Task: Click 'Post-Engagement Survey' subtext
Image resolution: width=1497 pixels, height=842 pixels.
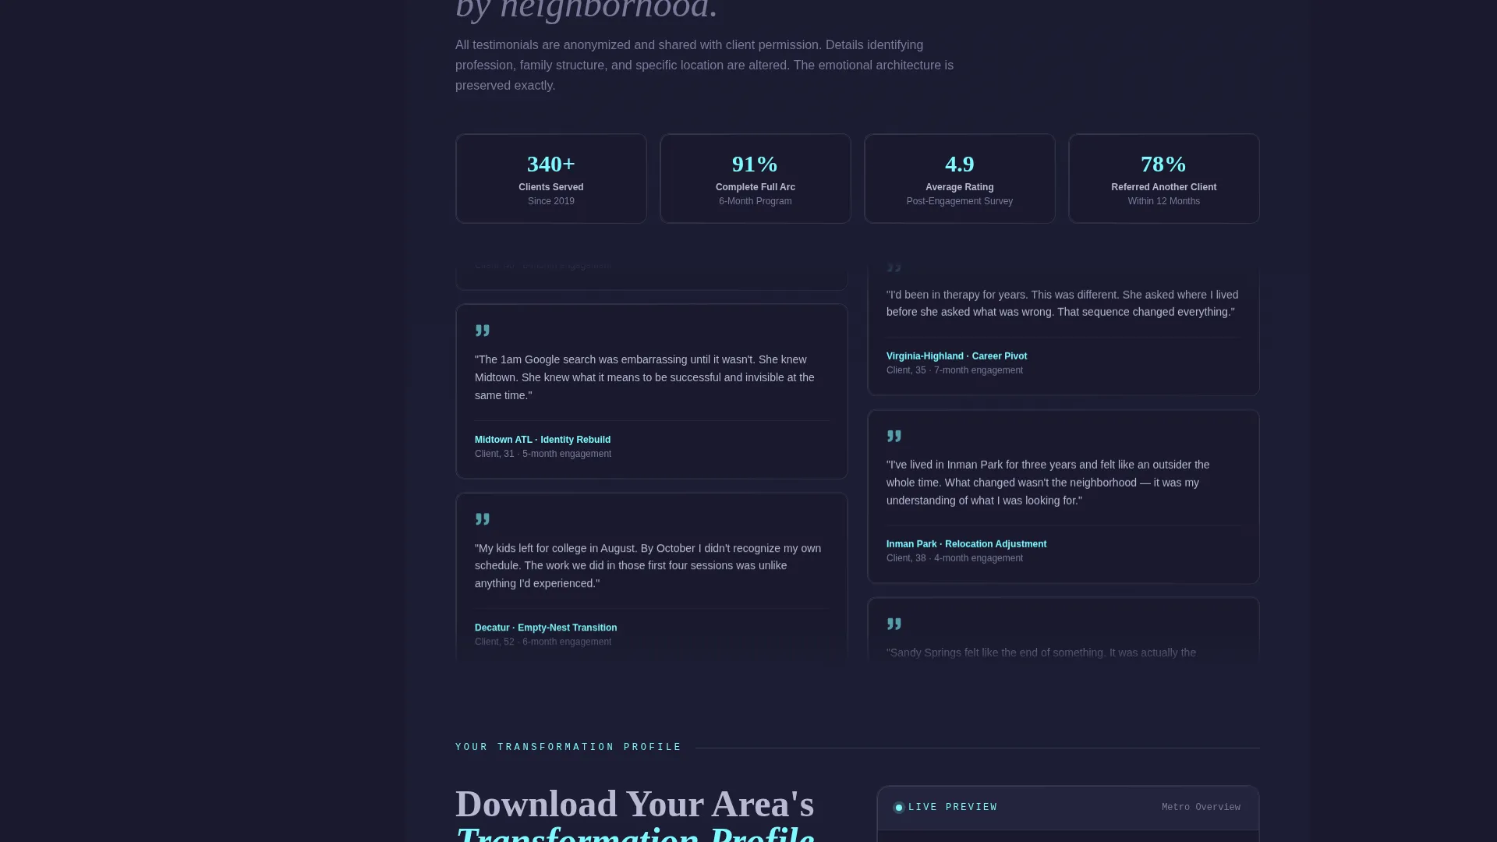Action: tap(960, 201)
